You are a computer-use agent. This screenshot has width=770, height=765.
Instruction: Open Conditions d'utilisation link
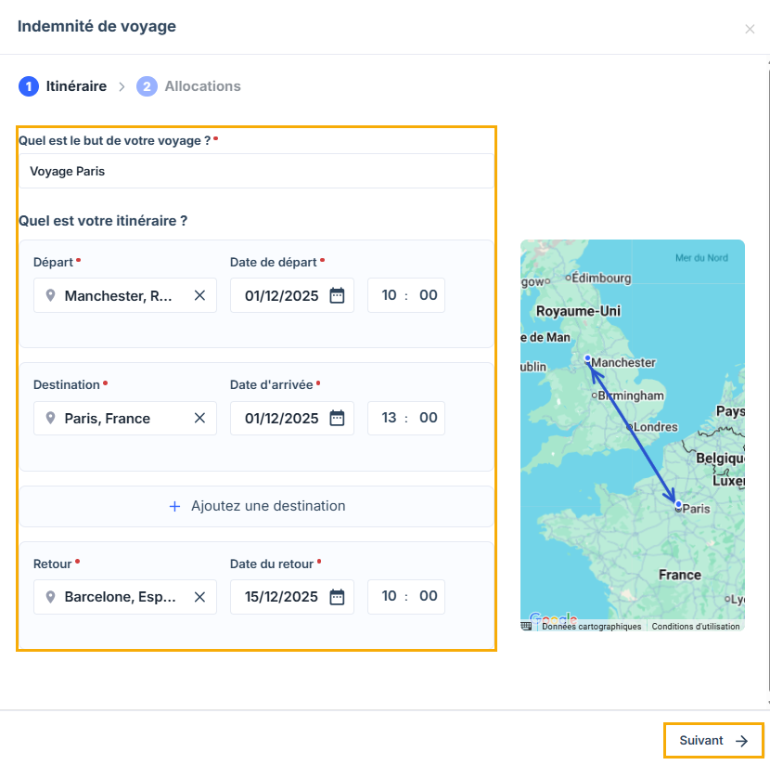click(696, 627)
